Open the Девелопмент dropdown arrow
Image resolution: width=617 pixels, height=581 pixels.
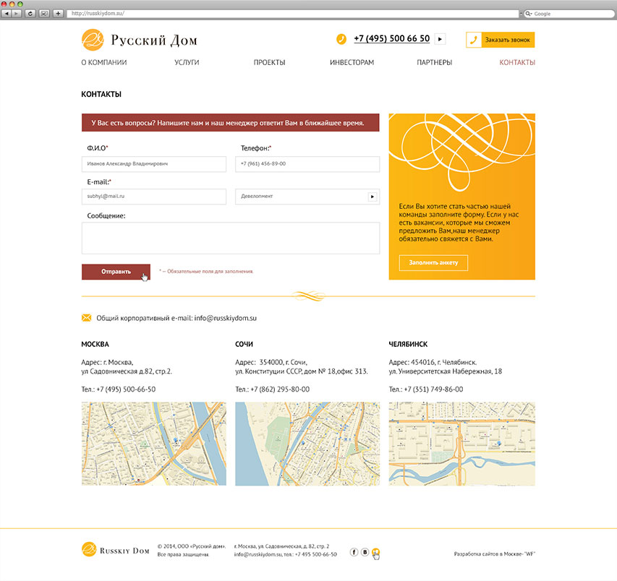point(372,197)
